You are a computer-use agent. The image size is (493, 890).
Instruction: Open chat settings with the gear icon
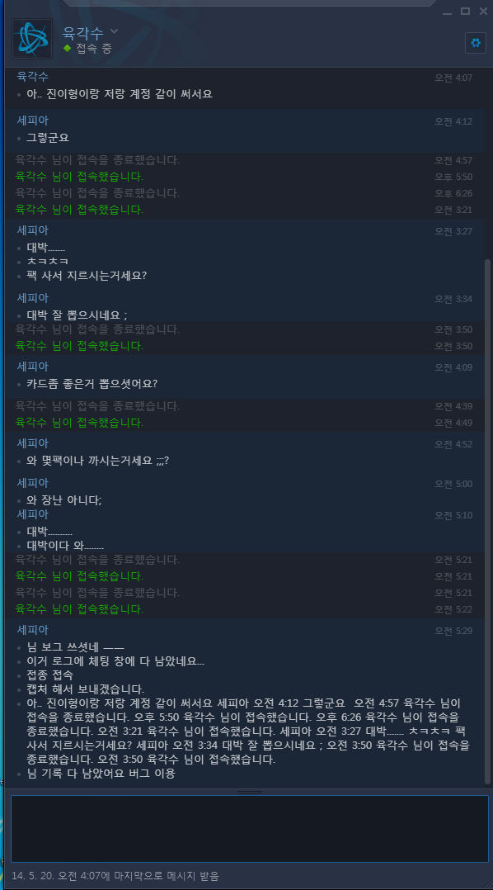click(476, 43)
